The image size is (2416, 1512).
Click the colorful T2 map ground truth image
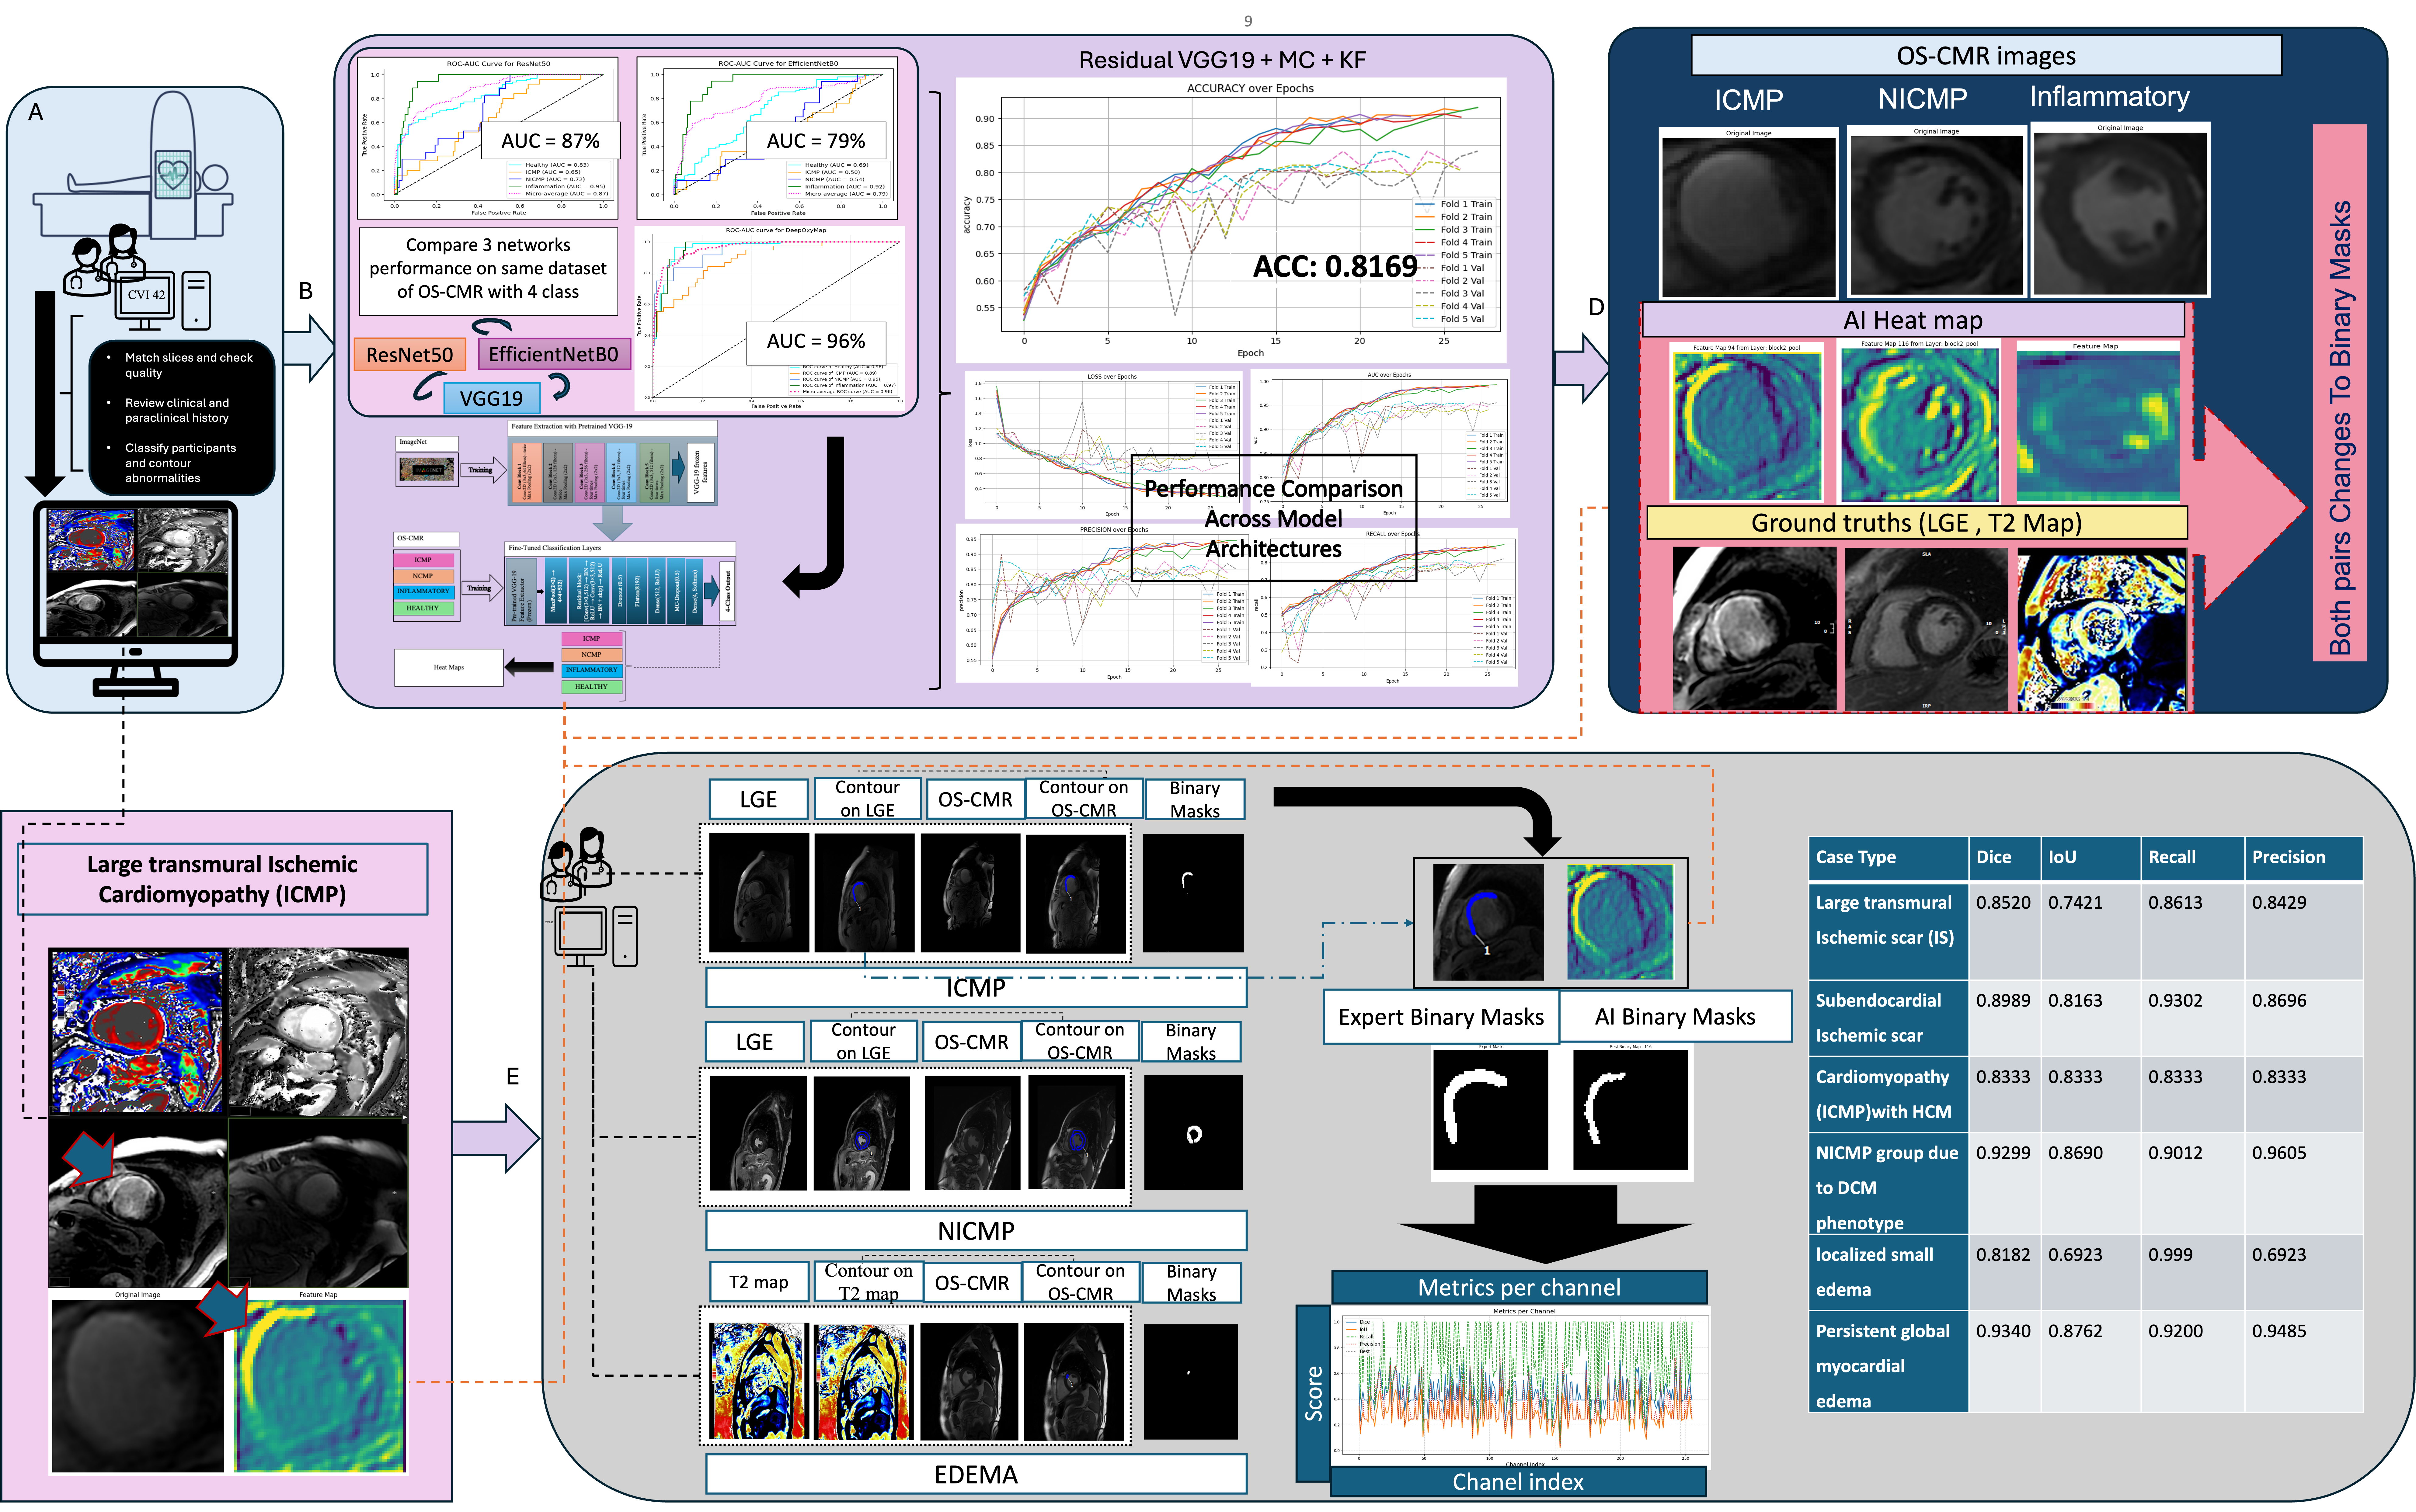tap(2102, 630)
